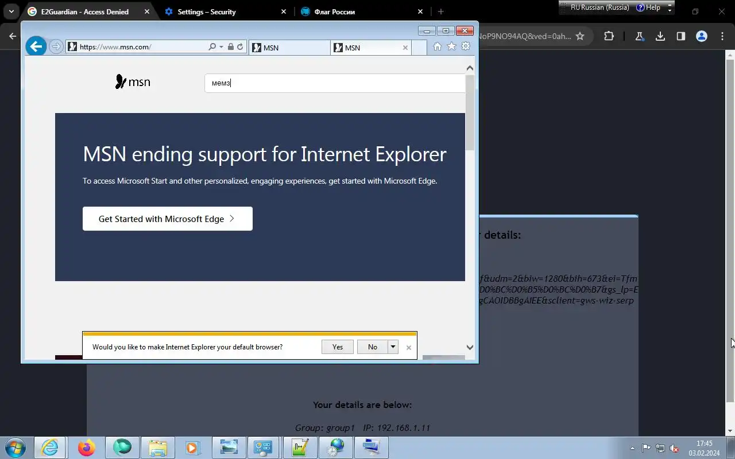
Task: Click the muted volume tray icon
Action: pyautogui.click(x=674, y=448)
